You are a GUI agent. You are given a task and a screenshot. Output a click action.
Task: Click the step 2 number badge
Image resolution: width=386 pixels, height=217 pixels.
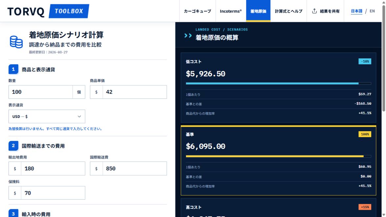(x=13, y=145)
